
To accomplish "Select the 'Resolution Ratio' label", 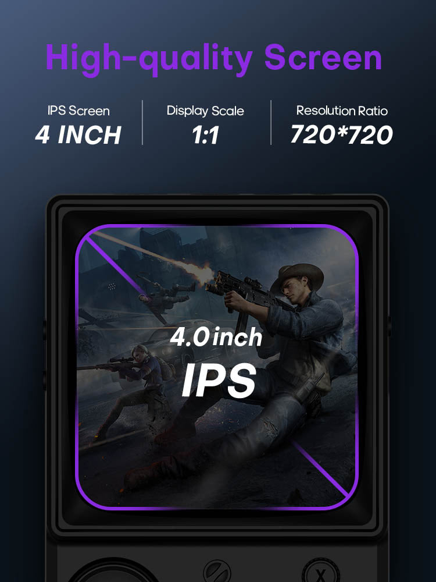I will 342,111.
